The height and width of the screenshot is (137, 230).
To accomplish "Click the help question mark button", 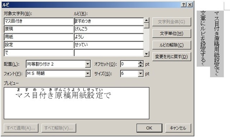I will click(184, 5).
